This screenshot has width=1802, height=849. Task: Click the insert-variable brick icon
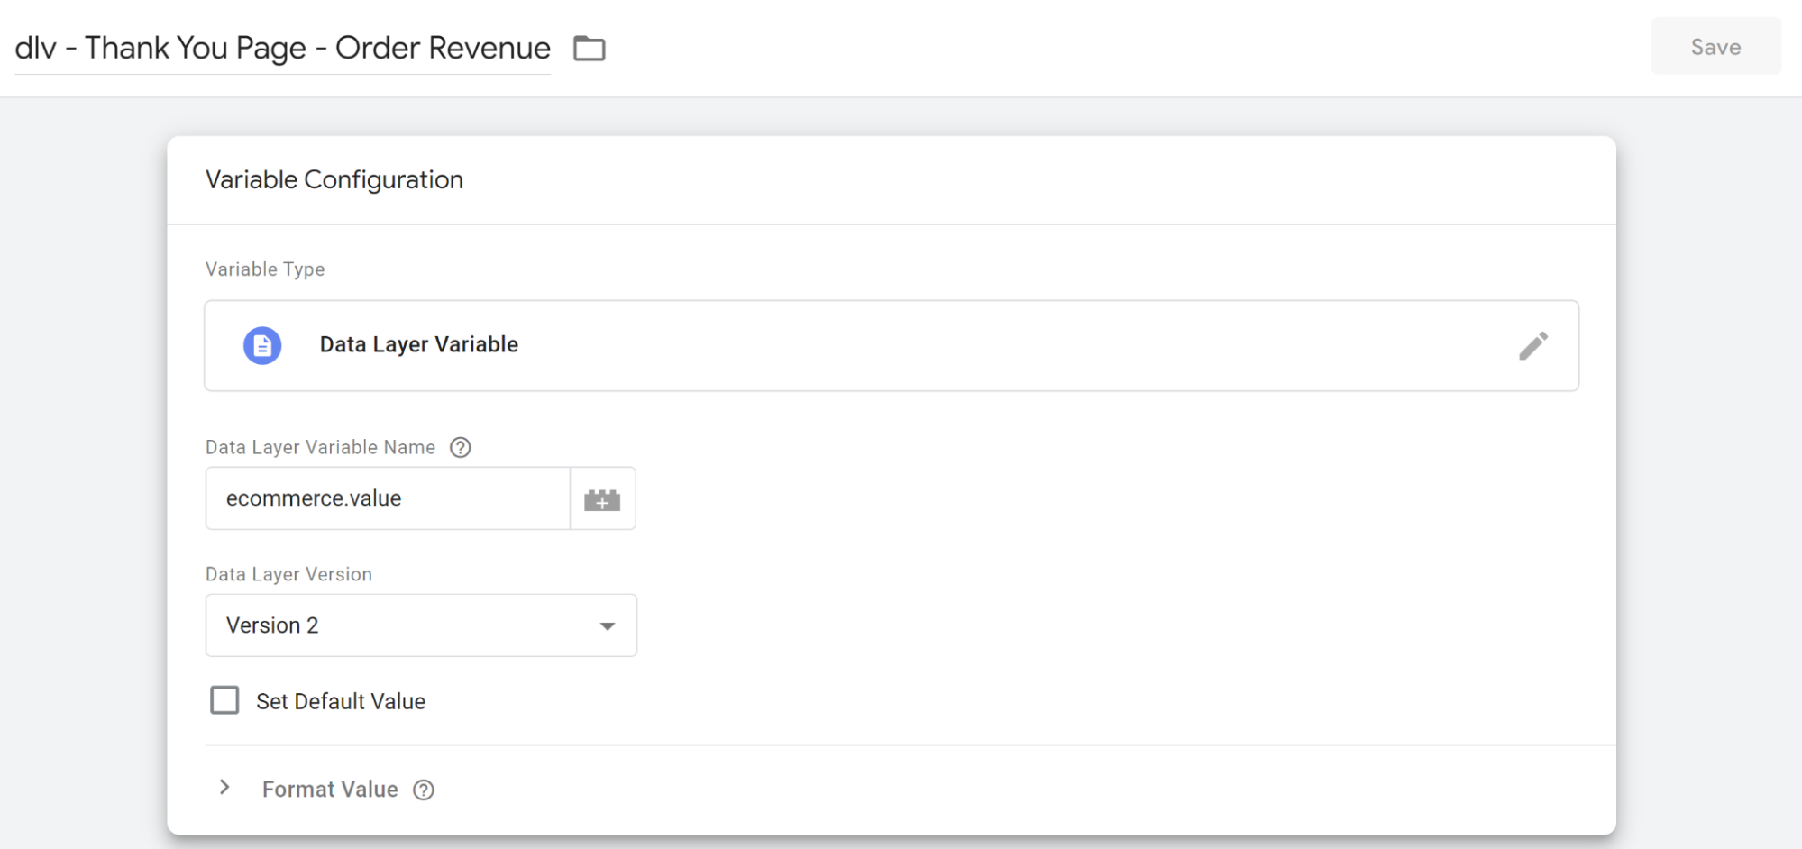pos(602,499)
